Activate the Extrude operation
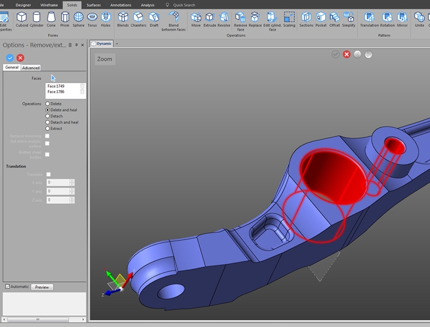Image resolution: width=430 pixels, height=327 pixels. (209, 19)
